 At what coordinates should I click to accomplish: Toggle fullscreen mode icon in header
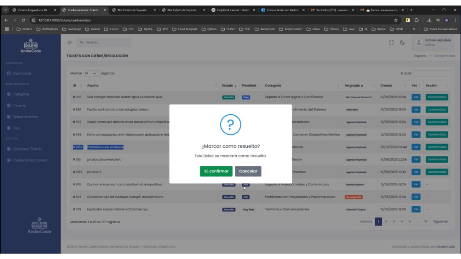tap(392, 43)
